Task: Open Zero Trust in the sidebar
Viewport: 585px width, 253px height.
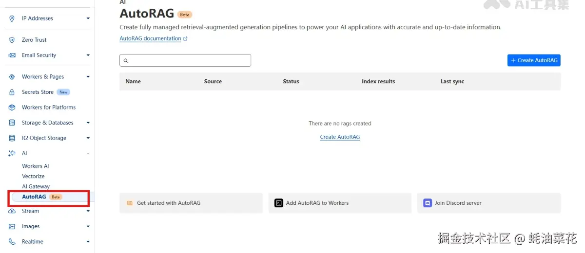Action: click(x=34, y=40)
